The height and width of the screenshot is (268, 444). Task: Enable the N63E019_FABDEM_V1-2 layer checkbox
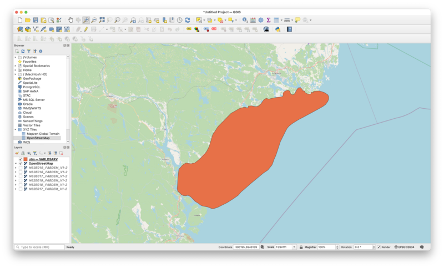click(x=21, y=168)
